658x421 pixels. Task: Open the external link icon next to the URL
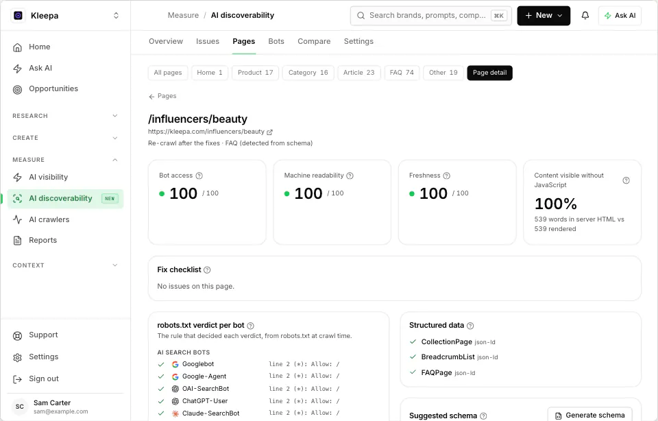pyautogui.click(x=269, y=132)
